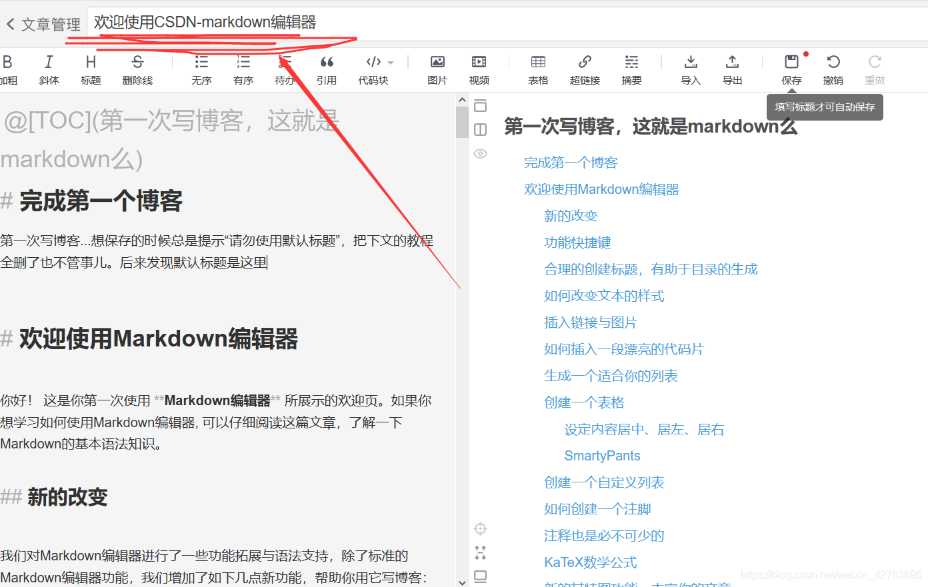
Task: Undo the last edit with 撤销
Action: (833, 69)
